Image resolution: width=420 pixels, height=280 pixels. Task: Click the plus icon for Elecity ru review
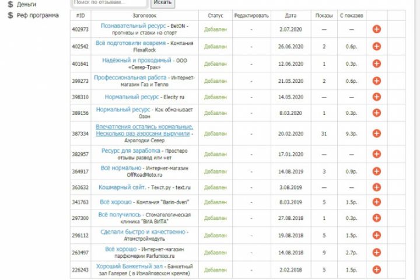click(x=377, y=97)
